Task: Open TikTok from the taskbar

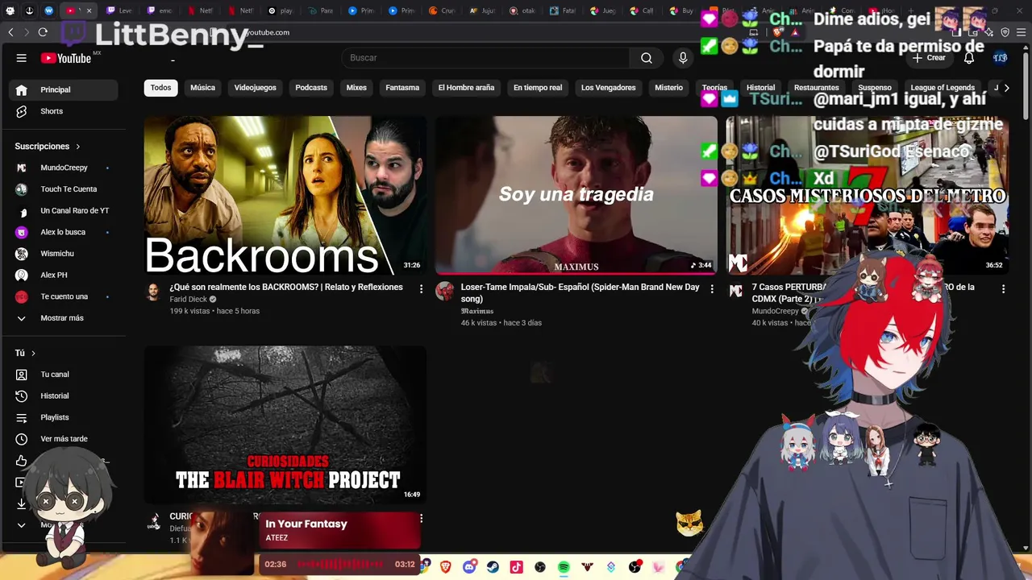Action: click(x=517, y=567)
